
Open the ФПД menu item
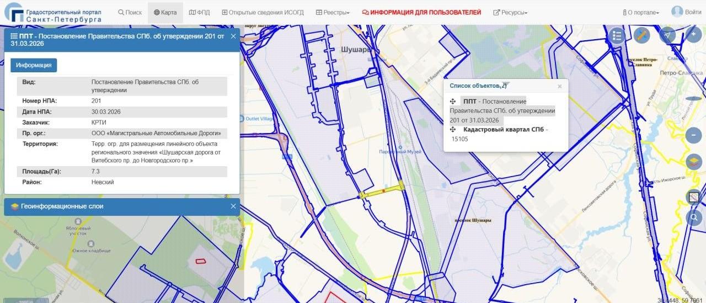[200, 12]
